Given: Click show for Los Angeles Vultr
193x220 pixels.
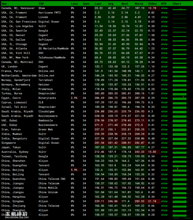Looking at the screenshot, I should pyautogui.click(x=164, y=26).
